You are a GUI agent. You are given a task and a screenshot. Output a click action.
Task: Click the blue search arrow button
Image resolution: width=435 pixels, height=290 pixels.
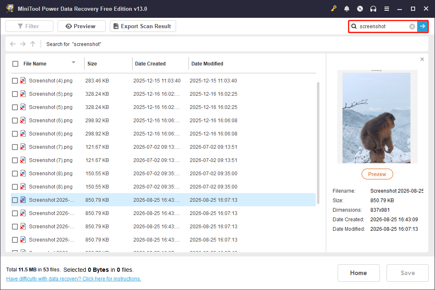coord(423,27)
